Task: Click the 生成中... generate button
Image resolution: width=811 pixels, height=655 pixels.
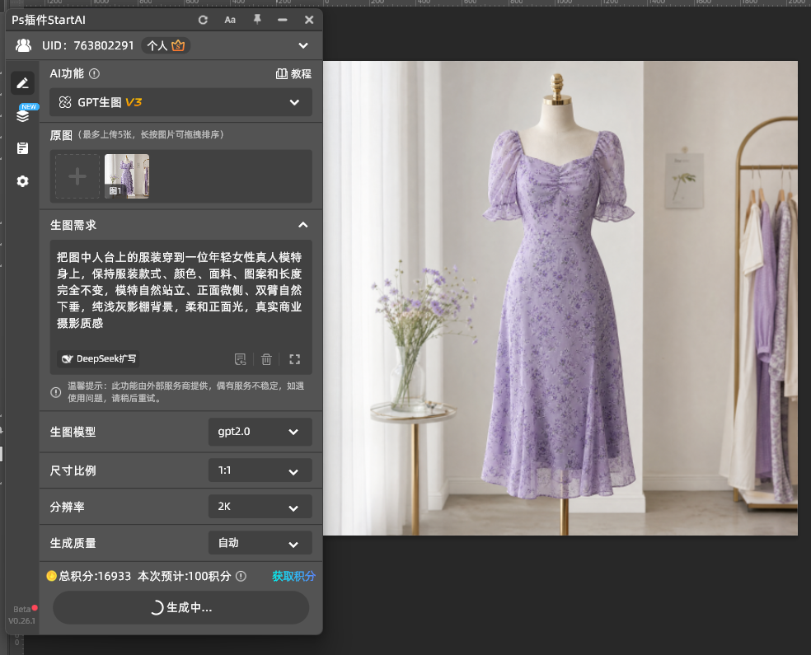Action: 181,607
